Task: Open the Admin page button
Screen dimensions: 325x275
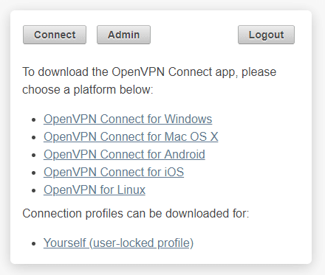Action: click(x=123, y=35)
